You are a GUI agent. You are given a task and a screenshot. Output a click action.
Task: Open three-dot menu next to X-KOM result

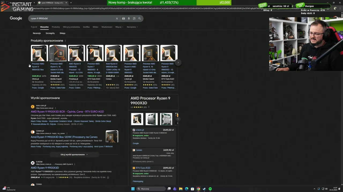point(74,164)
